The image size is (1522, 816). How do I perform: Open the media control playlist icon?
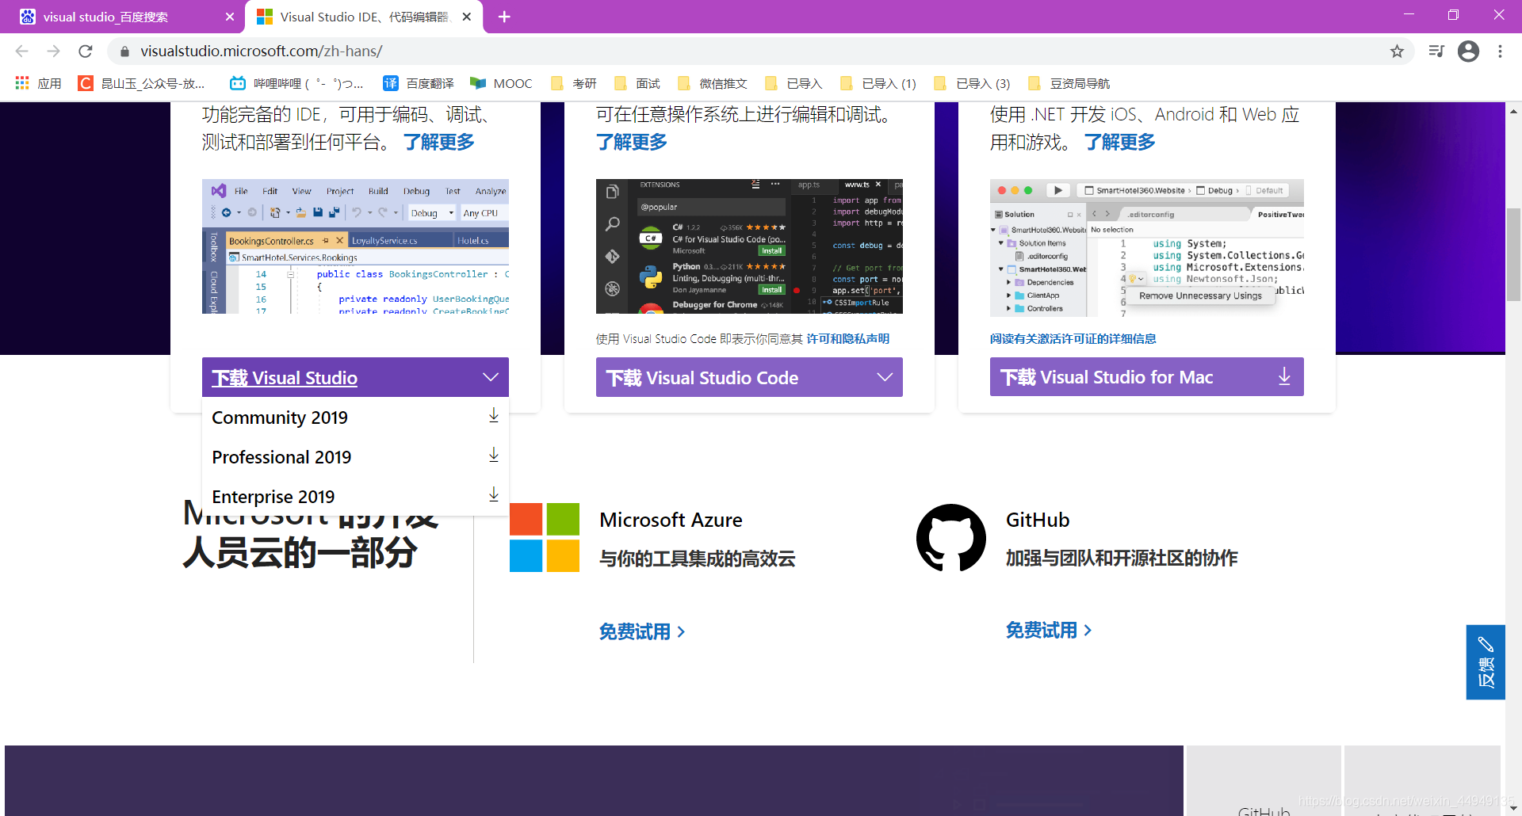pyautogui.click(x=1436, y=51)
